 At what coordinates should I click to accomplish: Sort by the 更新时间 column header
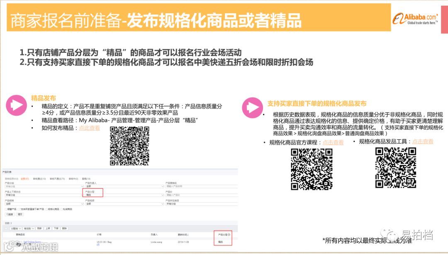[183, 235]
